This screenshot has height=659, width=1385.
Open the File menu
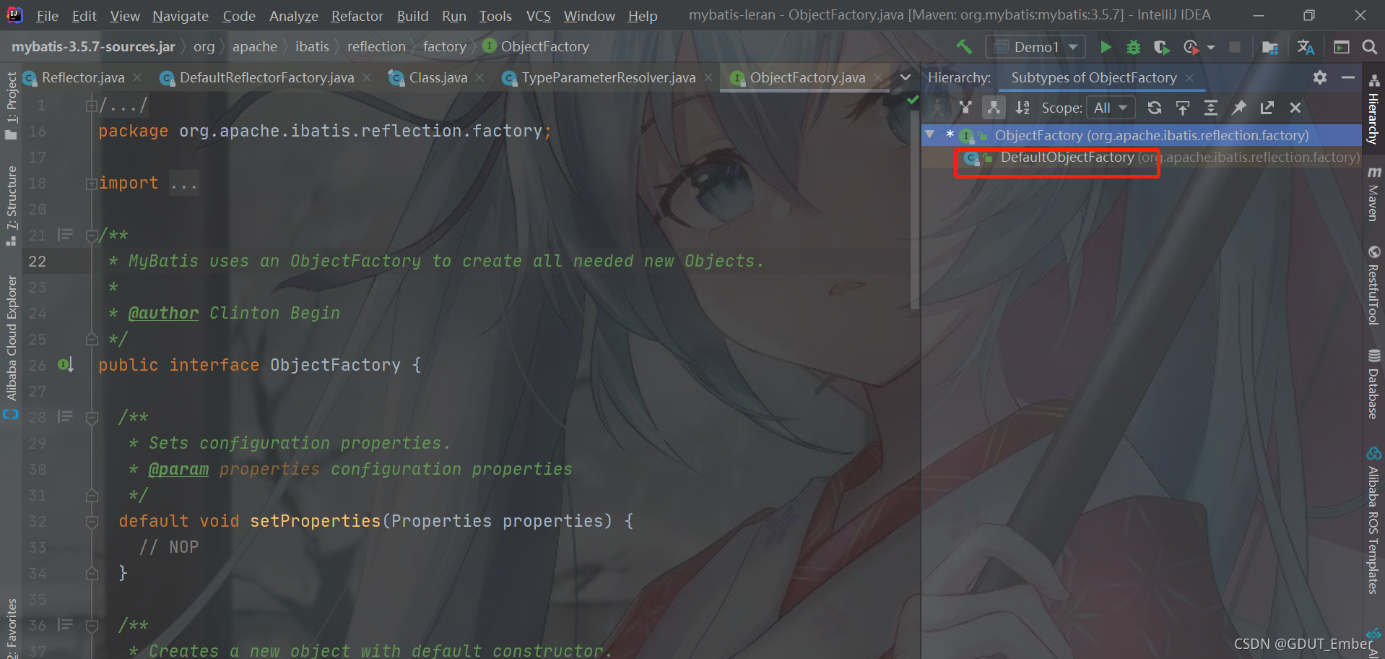click(47, 16)
